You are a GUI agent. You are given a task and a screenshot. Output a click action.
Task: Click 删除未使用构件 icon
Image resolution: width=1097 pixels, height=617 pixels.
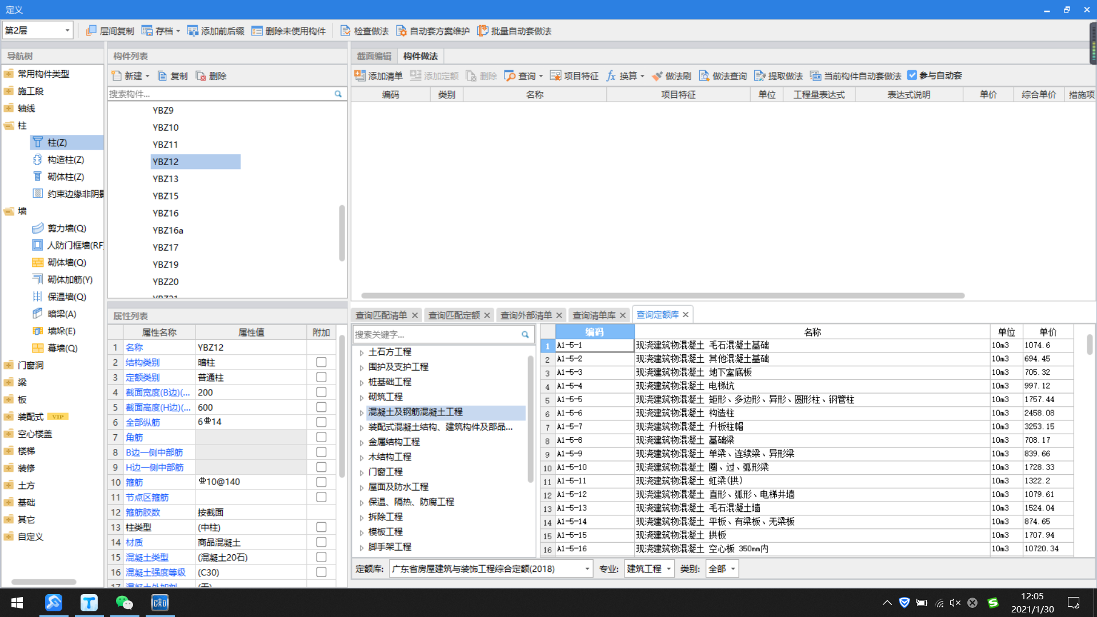pyautogui.click(x=257, y=31)
